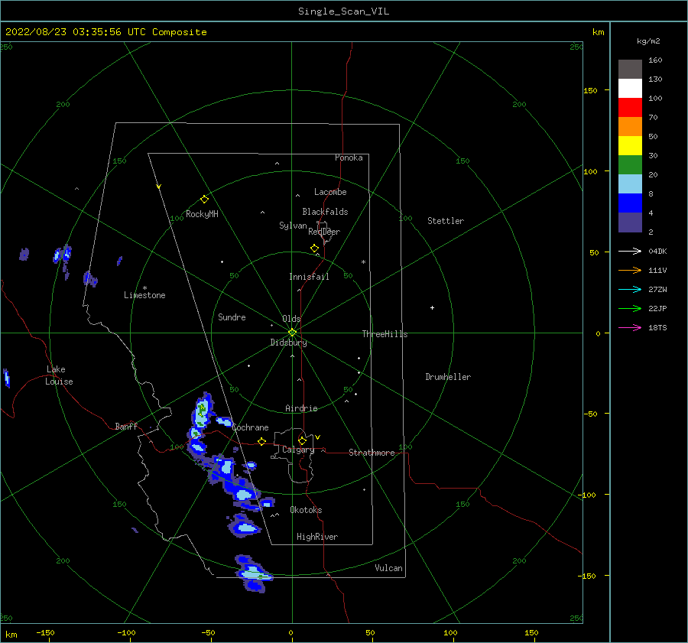
Task: Click the 2022/08/23 03:35:56 UTC Composite timestamp
Action: [105, 32]
